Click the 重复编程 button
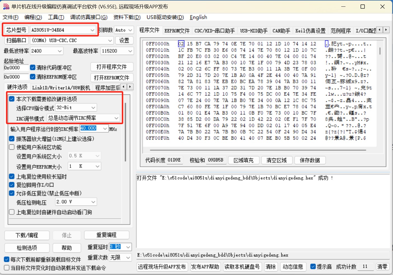Image resolution: width=393 pixels, height=275 pixels. [x=107, y=235]
